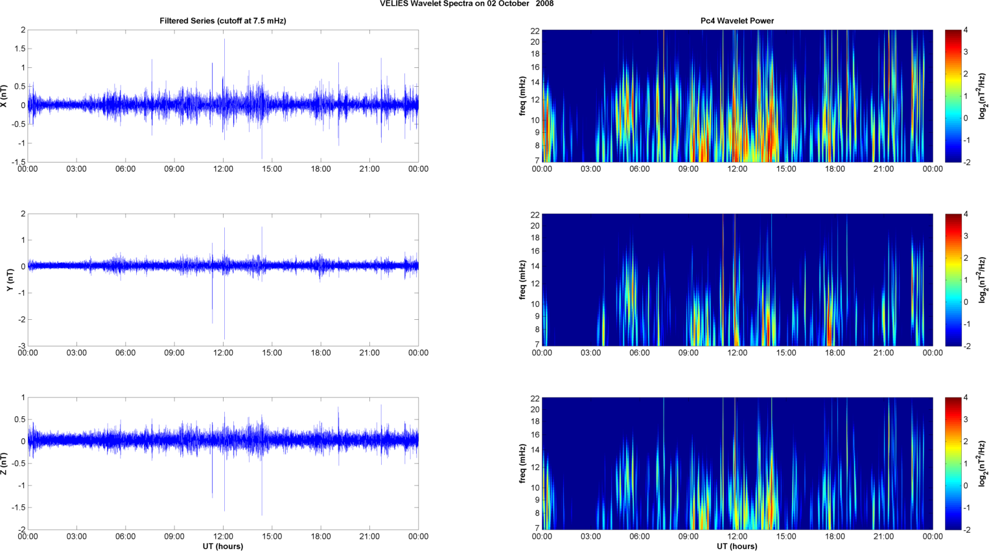The width and height of the screenshot is (989, 551).
Task: Select the "Filtered Series (cutoff at 7.5 mHz)" heading
Action: click(223, 21)
